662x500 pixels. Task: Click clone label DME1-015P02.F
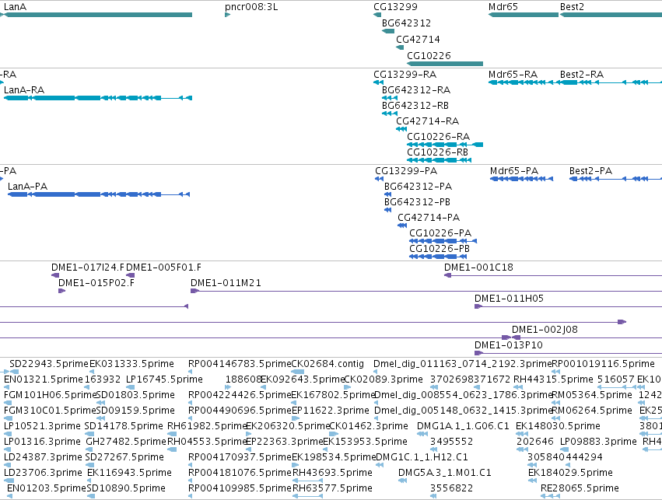pos(96,283)
